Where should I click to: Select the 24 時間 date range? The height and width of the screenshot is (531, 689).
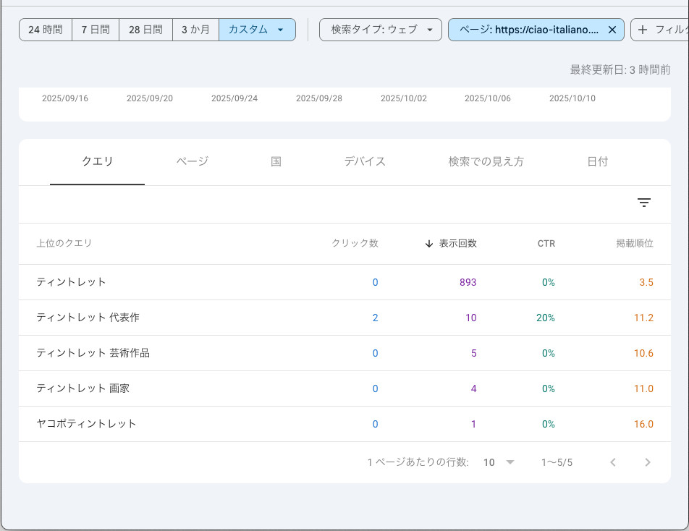[x=45, y=30]
